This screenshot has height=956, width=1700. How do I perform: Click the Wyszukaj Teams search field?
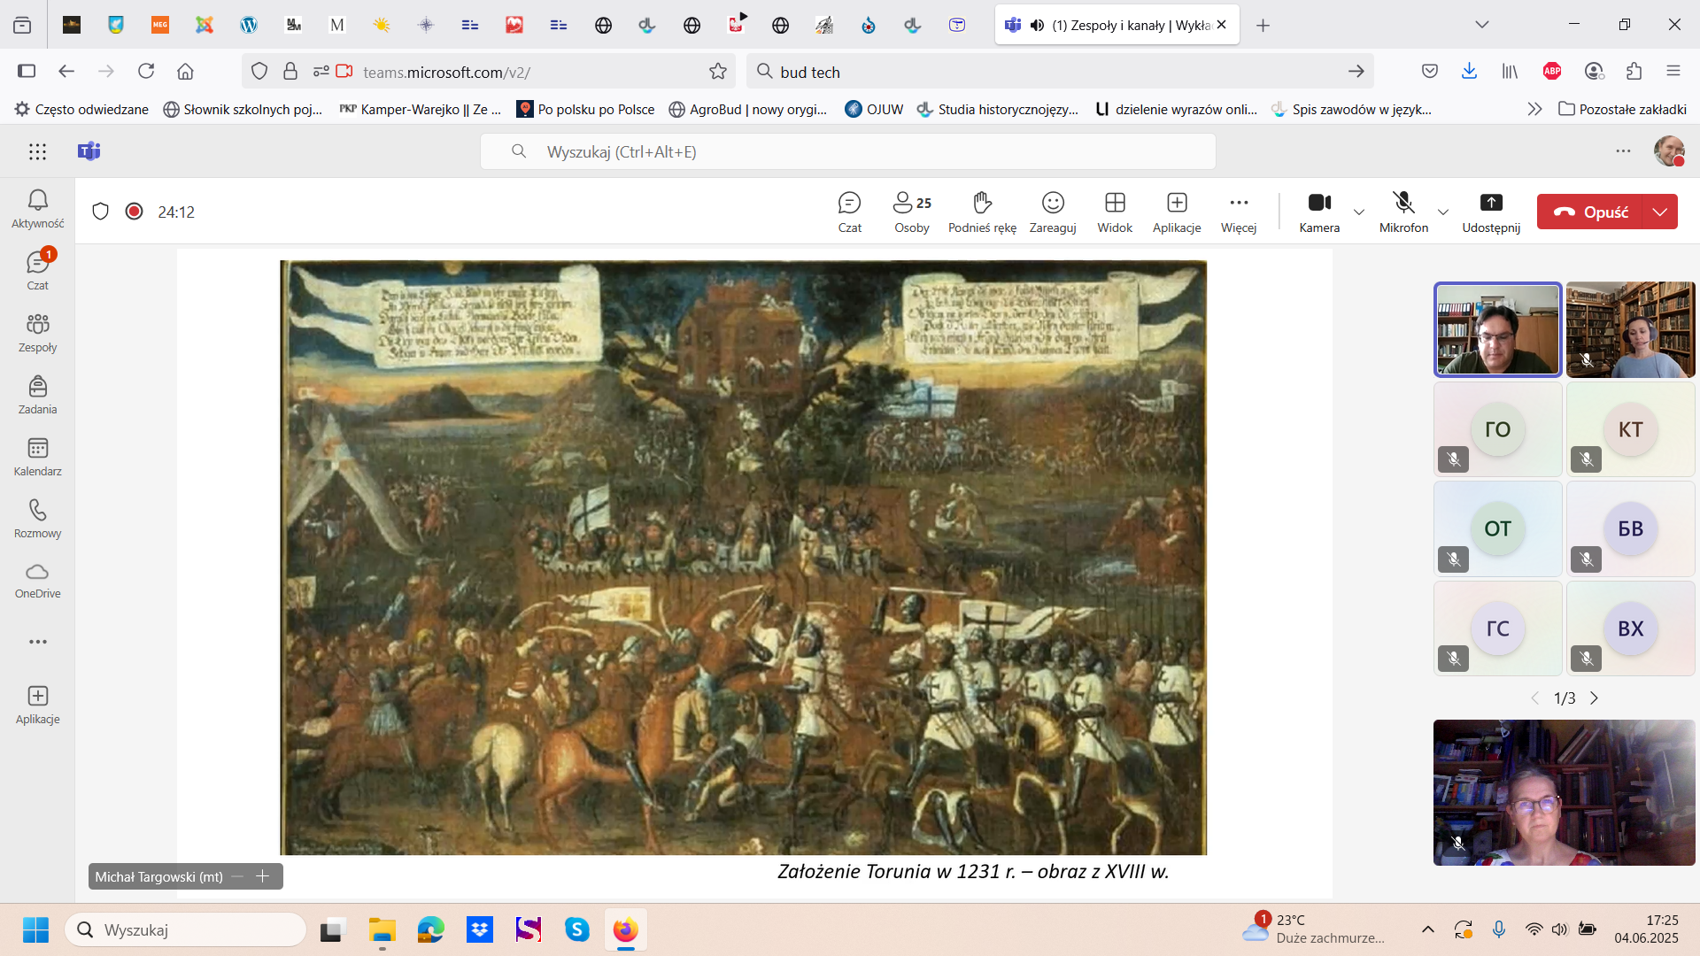847,152
